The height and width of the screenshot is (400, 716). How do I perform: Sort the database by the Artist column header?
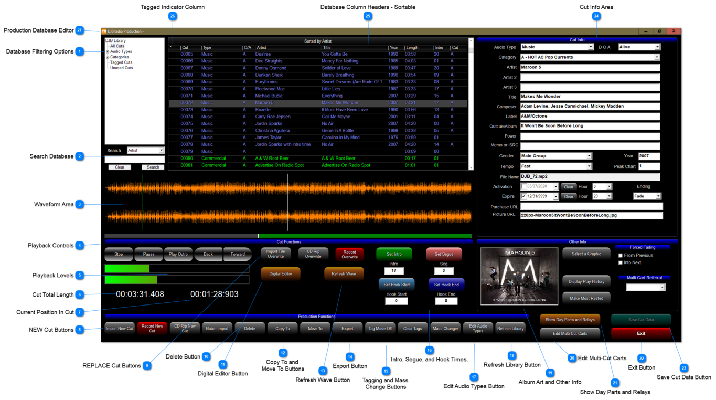point(287,48)
